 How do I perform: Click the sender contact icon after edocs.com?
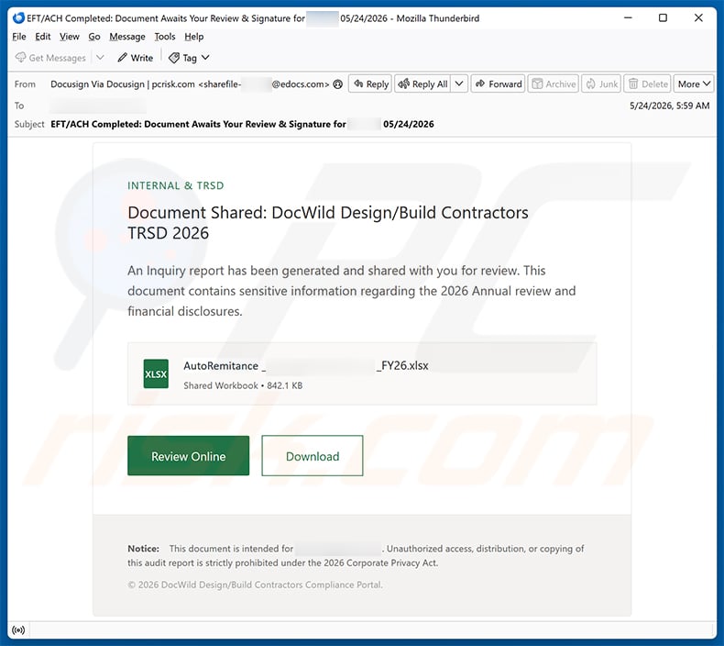tap(338, 84)
